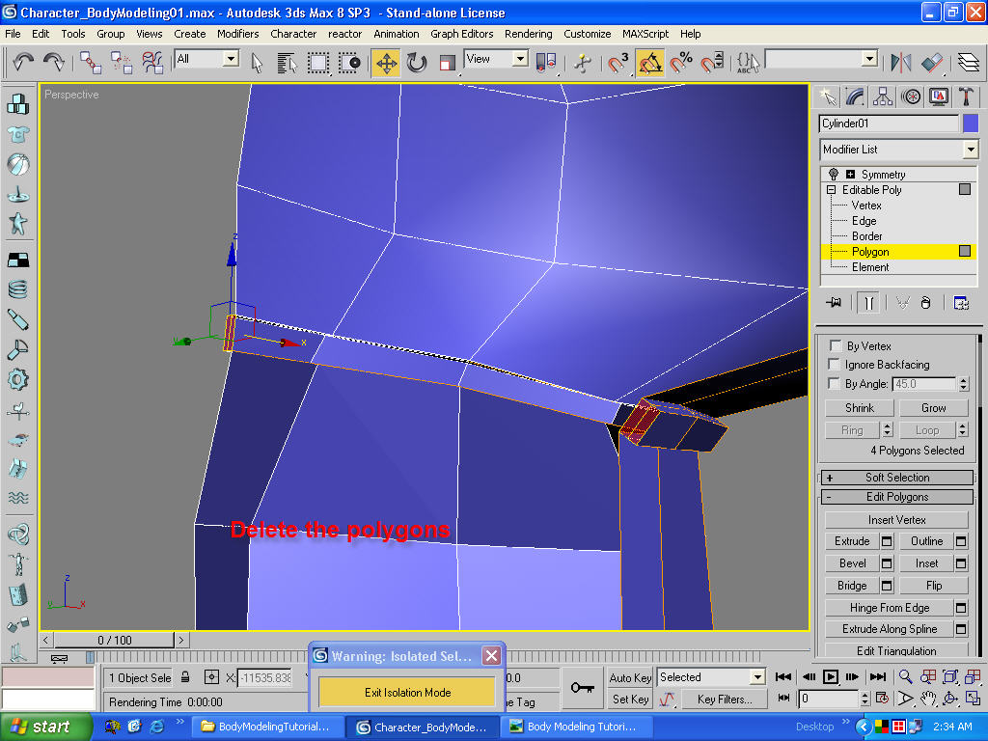Toggle the Angle Snap icon
This screenshot has width=988, height=741.
point(649,63)
